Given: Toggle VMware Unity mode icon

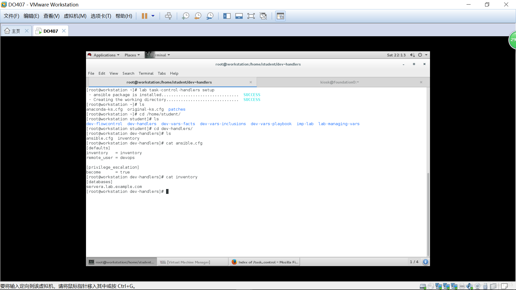Looking at the screenshot, I should tap(263, 16).
